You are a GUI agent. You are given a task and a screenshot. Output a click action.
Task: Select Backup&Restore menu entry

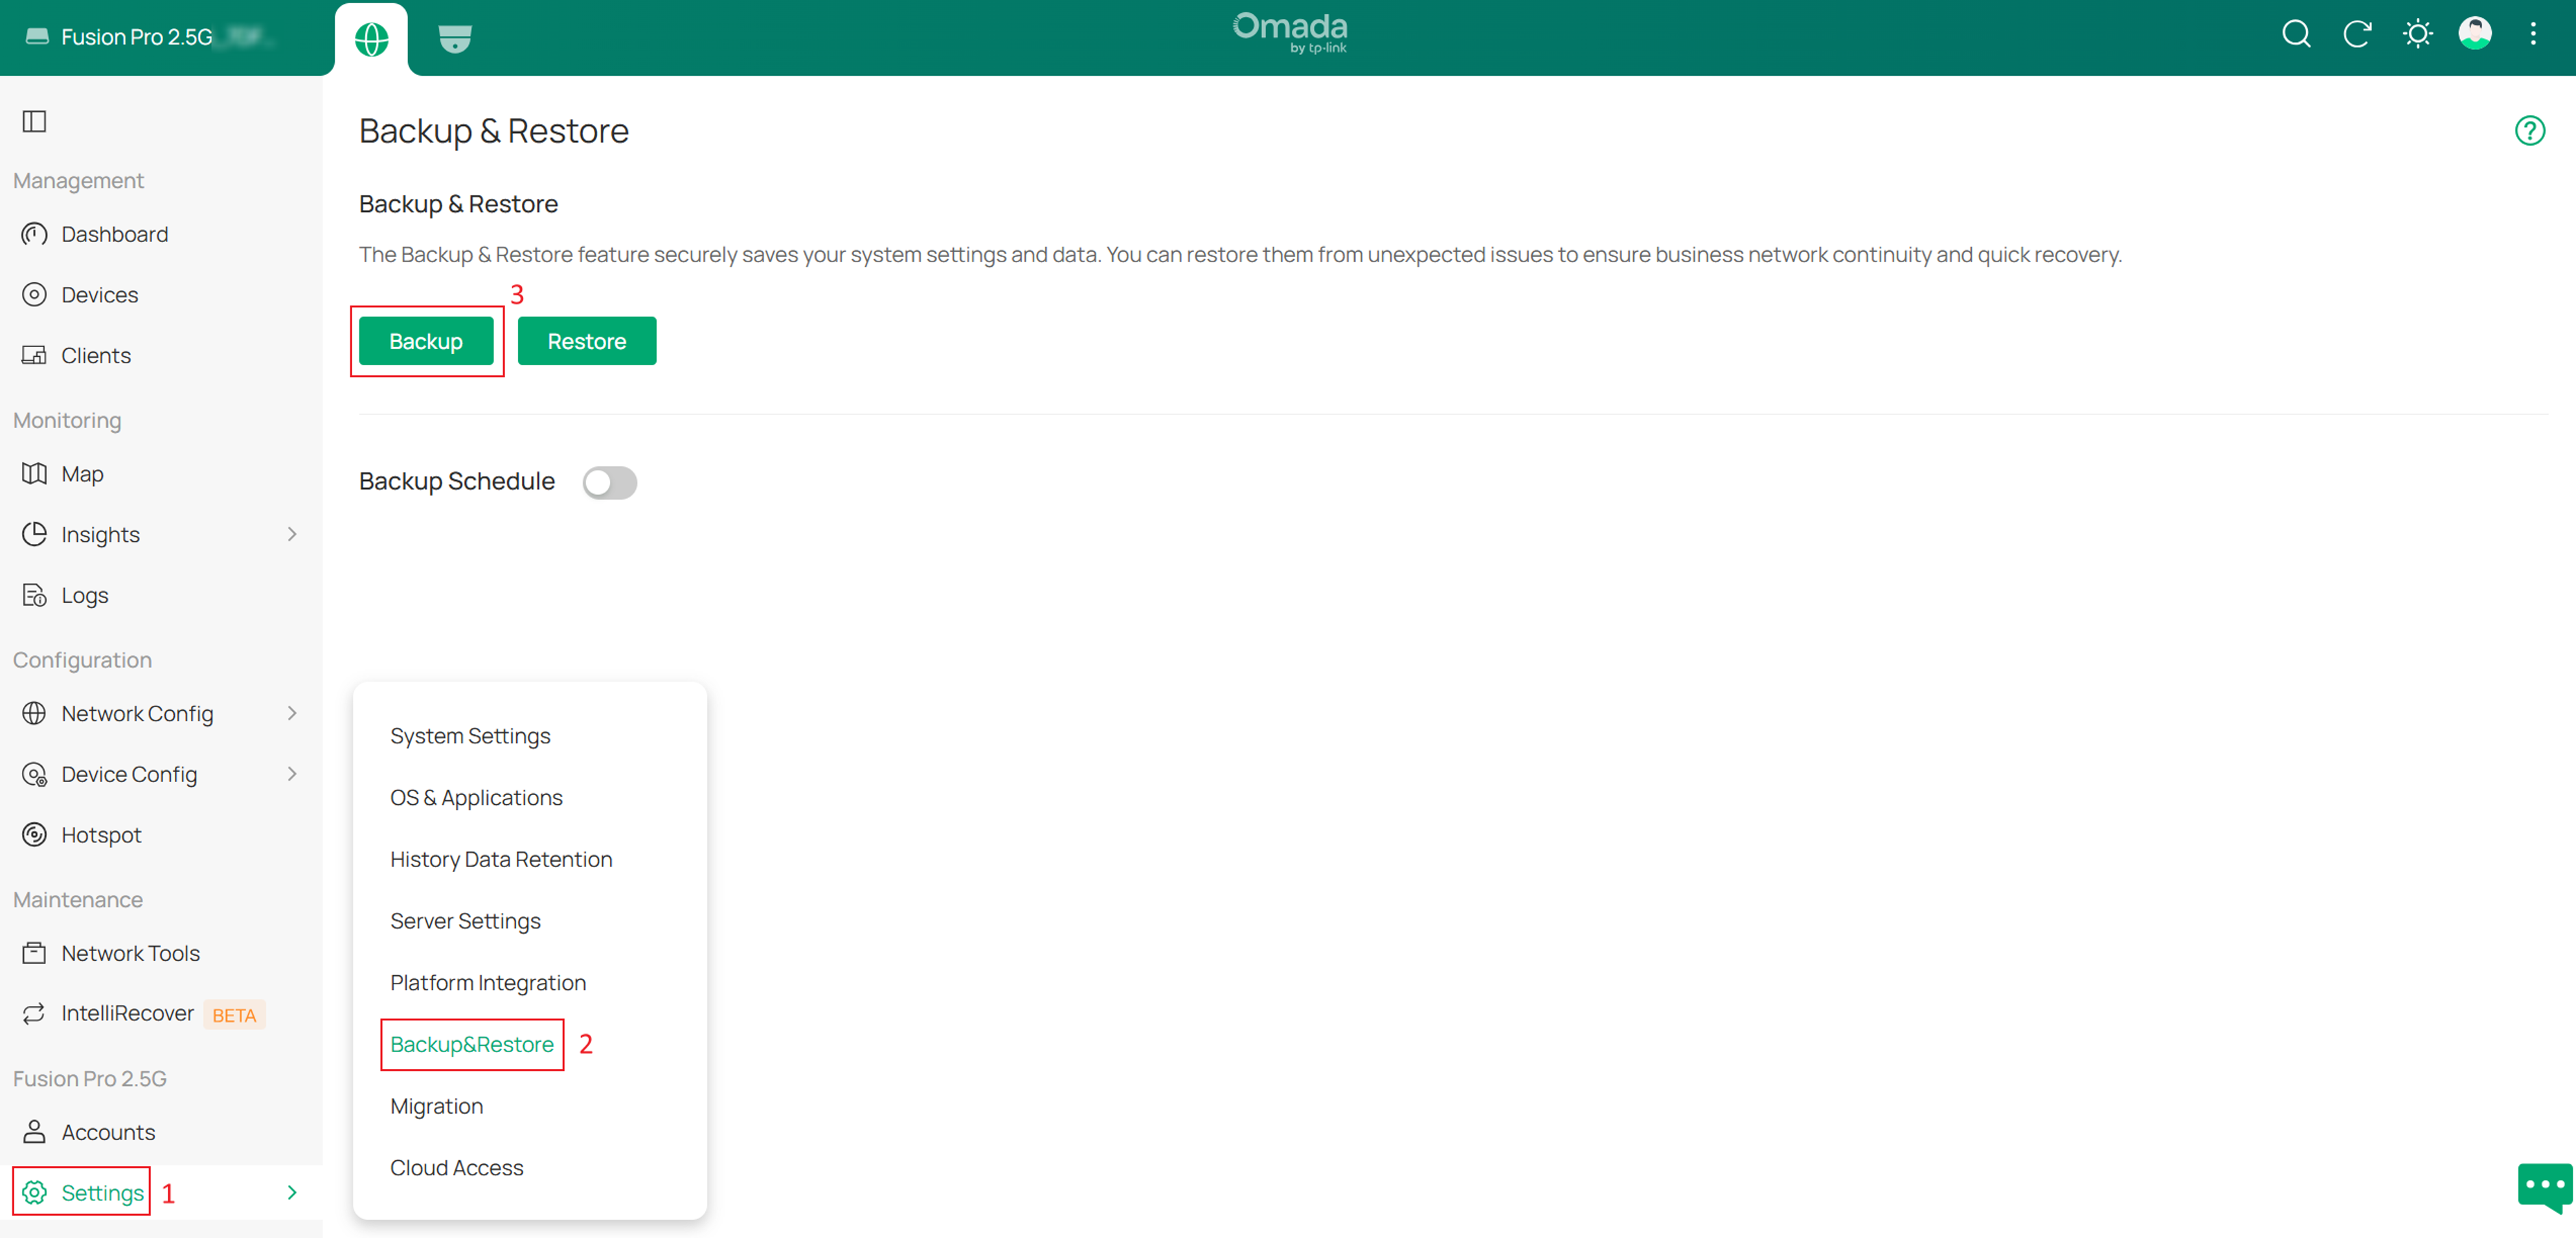click(472, 1044)
